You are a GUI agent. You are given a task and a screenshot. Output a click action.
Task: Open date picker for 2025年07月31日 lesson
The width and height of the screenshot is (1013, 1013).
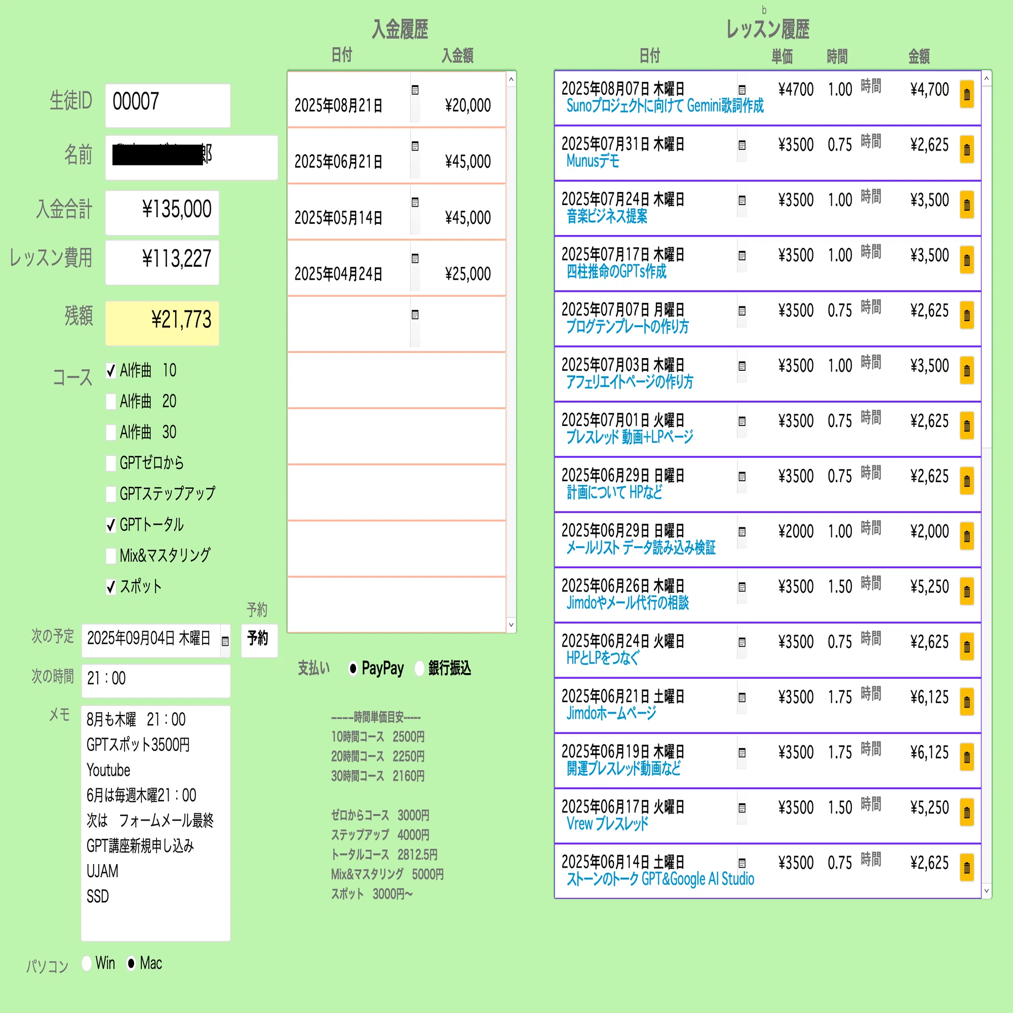click(x=742, y=145)
